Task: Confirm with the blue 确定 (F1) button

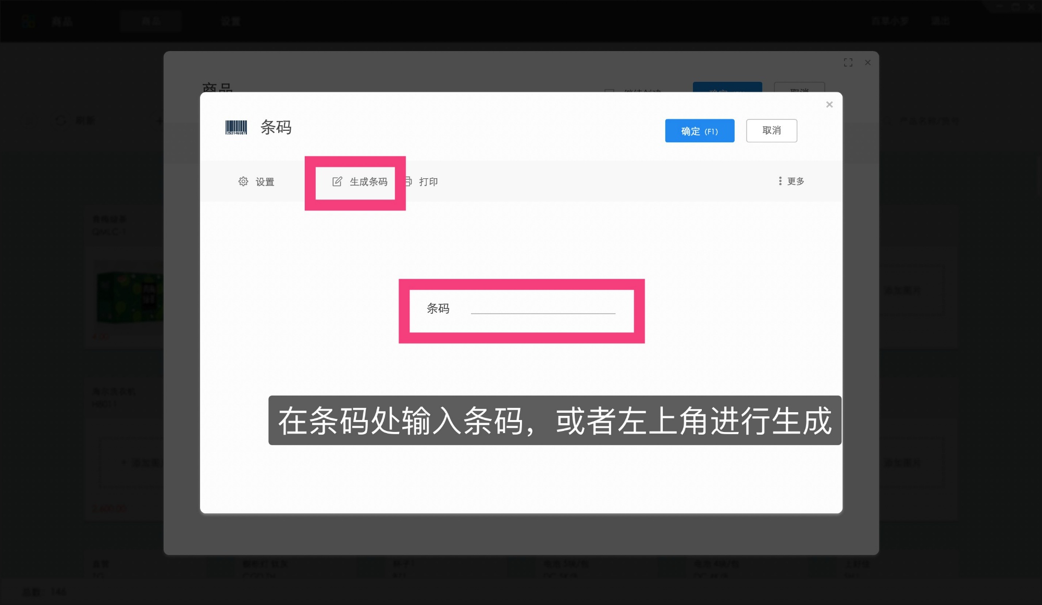Action: point(700,130)
